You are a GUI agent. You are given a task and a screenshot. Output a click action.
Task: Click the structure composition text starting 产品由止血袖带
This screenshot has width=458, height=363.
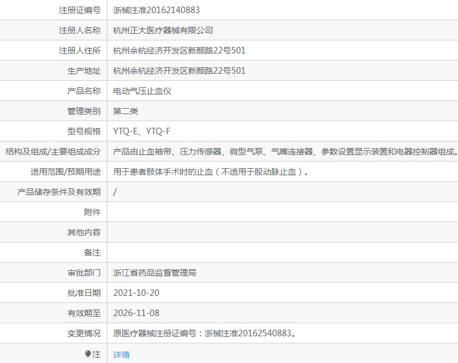point(285,151)
